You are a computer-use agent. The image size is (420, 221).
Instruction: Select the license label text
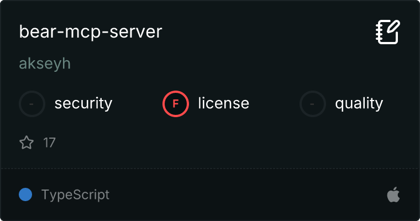223,103
